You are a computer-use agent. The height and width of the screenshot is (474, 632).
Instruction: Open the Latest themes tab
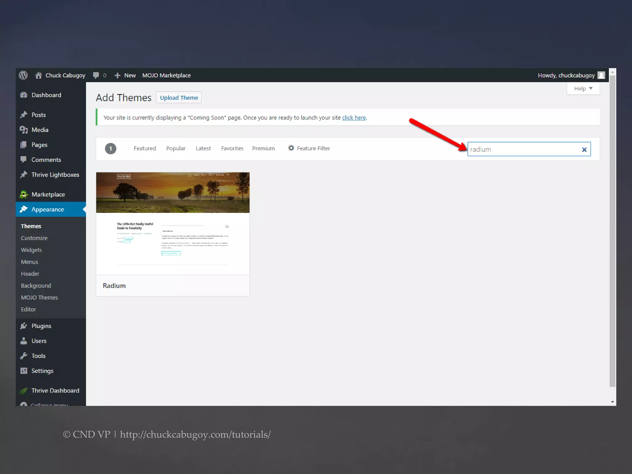[x=203, y=148]
